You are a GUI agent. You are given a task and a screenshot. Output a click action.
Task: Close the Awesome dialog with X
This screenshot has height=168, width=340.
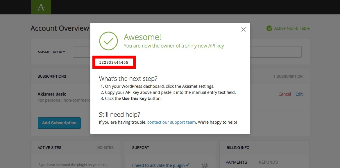click(x=244, y=30)
